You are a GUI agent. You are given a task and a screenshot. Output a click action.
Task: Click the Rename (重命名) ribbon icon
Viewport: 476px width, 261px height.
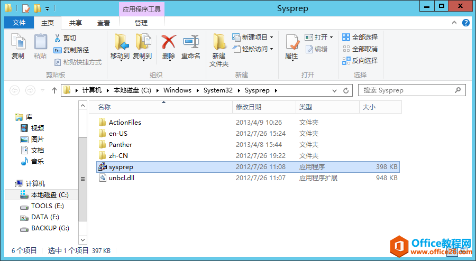click(190, 42)
